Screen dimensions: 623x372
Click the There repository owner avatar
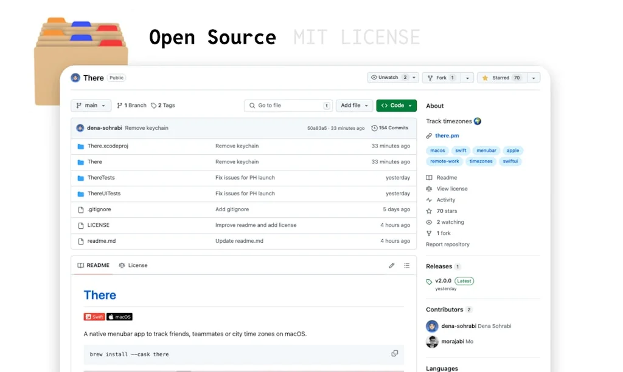tap(75, 78)
